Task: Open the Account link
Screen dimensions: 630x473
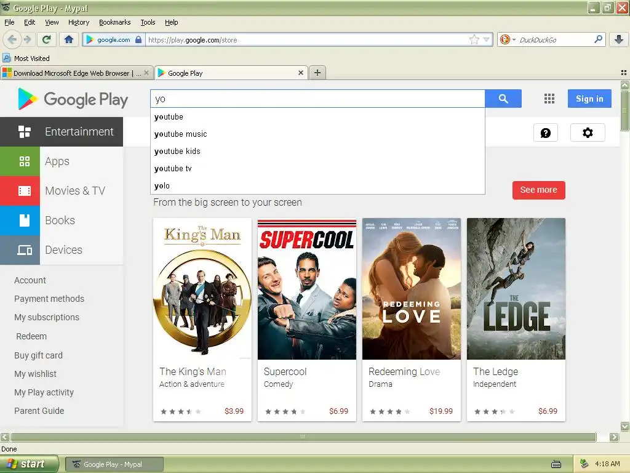Action: [x=30, y=280]
